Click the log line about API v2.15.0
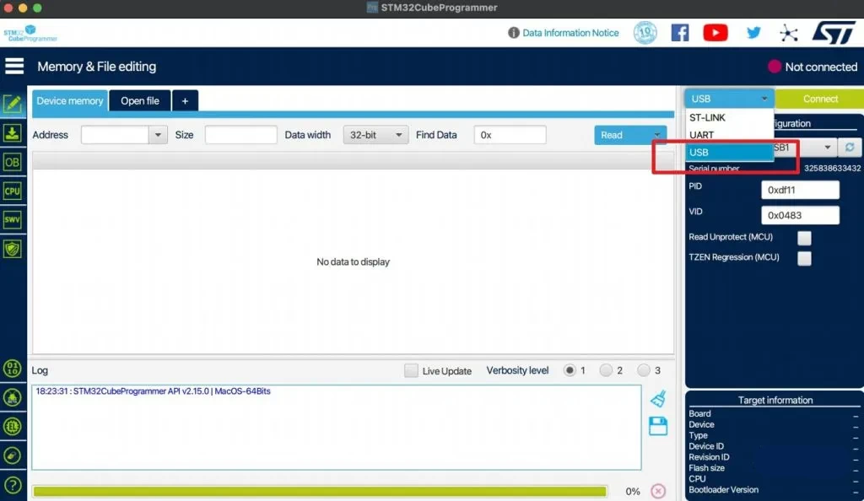The width and height of the screenshot is (864, 501). click(x=154, y=391)
